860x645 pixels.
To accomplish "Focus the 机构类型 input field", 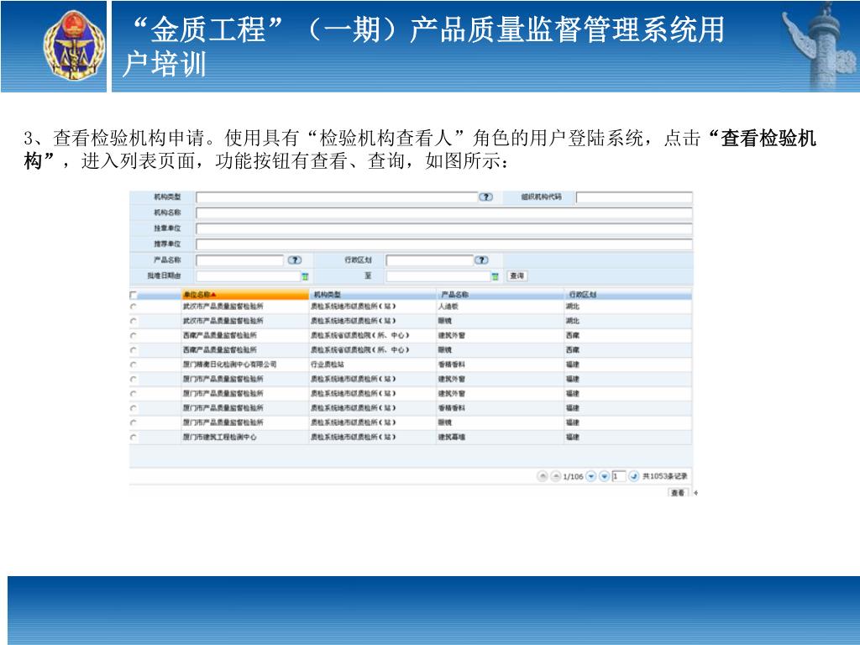I will pyautogui.click(x=337, y=197).
